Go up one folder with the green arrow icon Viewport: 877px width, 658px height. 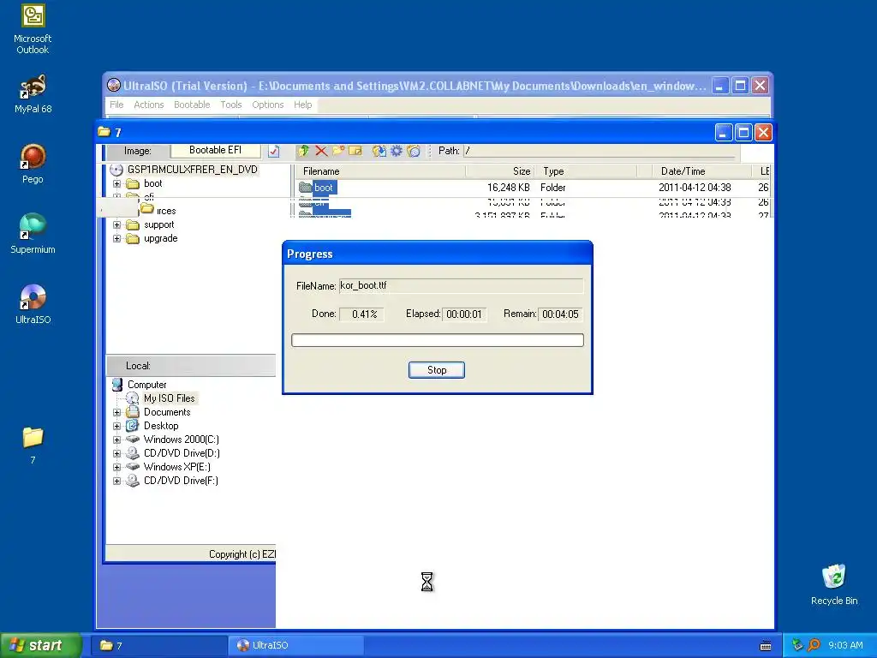pos(304,151)
